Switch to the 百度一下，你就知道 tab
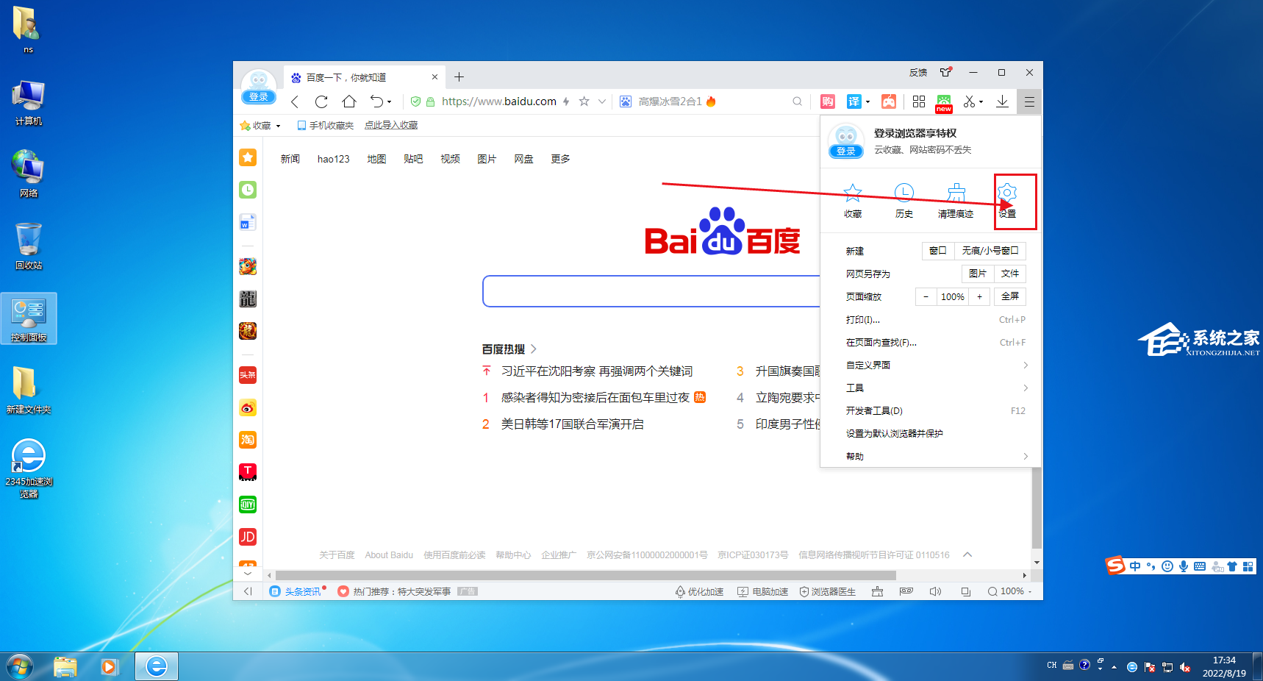This screenshot has height=681, width=1263. click(364, 77)
